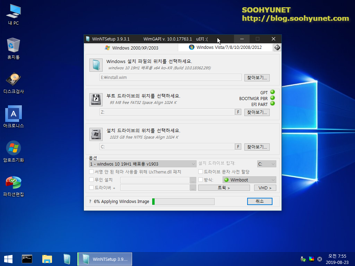Click the BOOTMGR PBR green status light
This screenshot has width=355, height=266.
(x=272, y=98)
